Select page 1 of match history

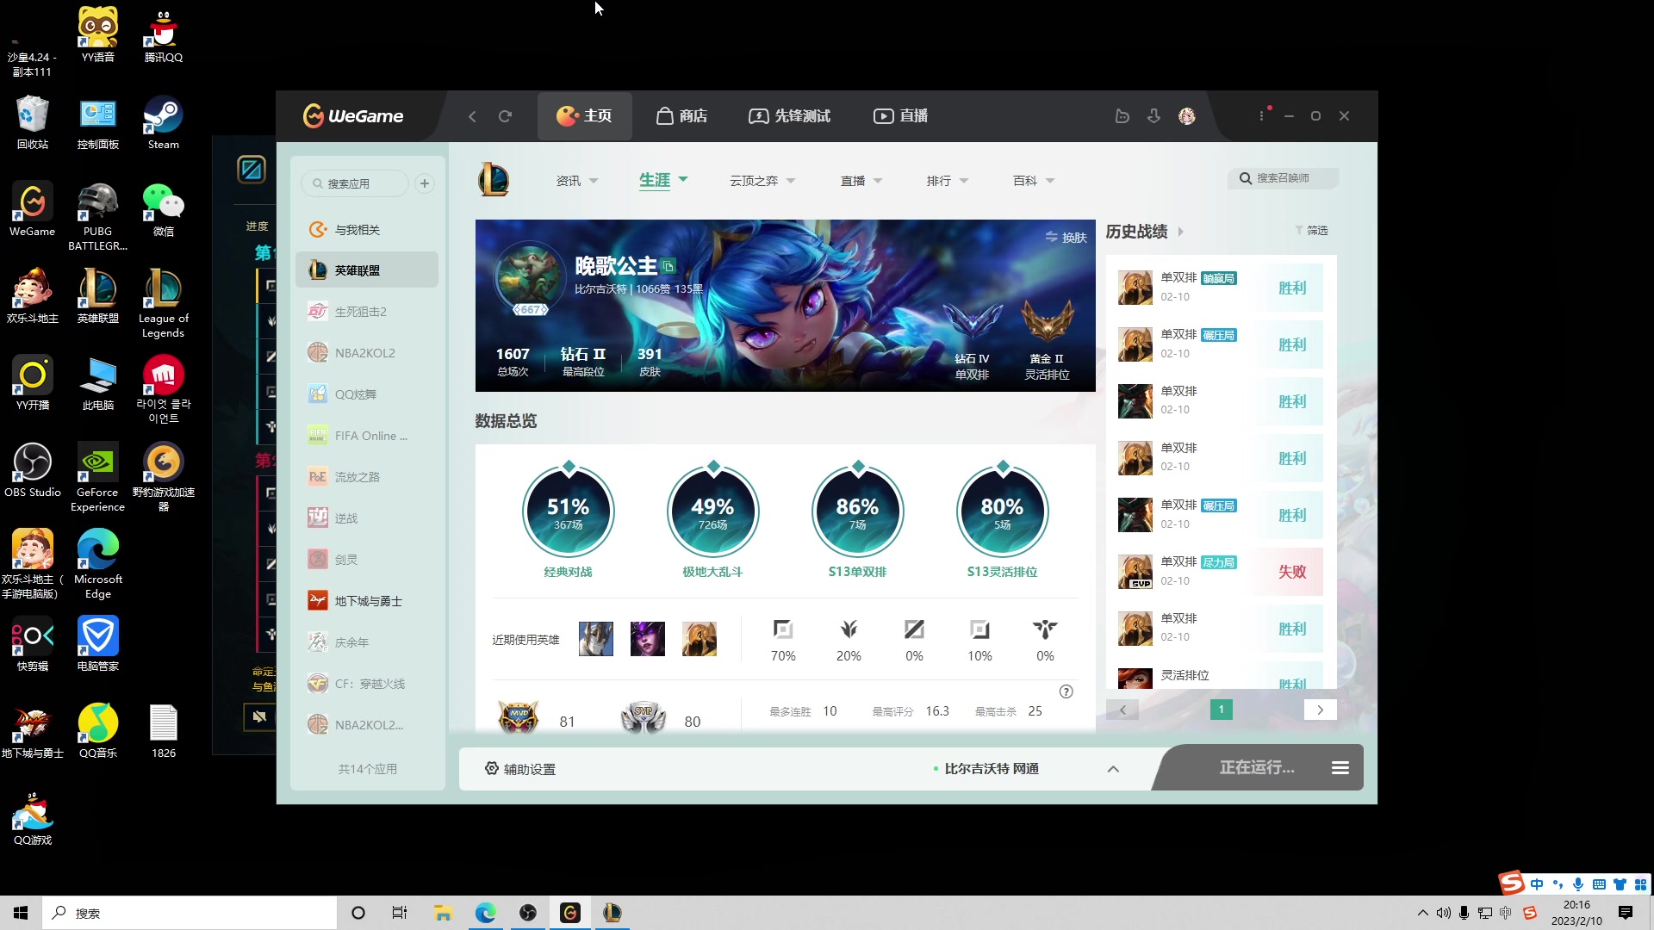click(1222, 710)
